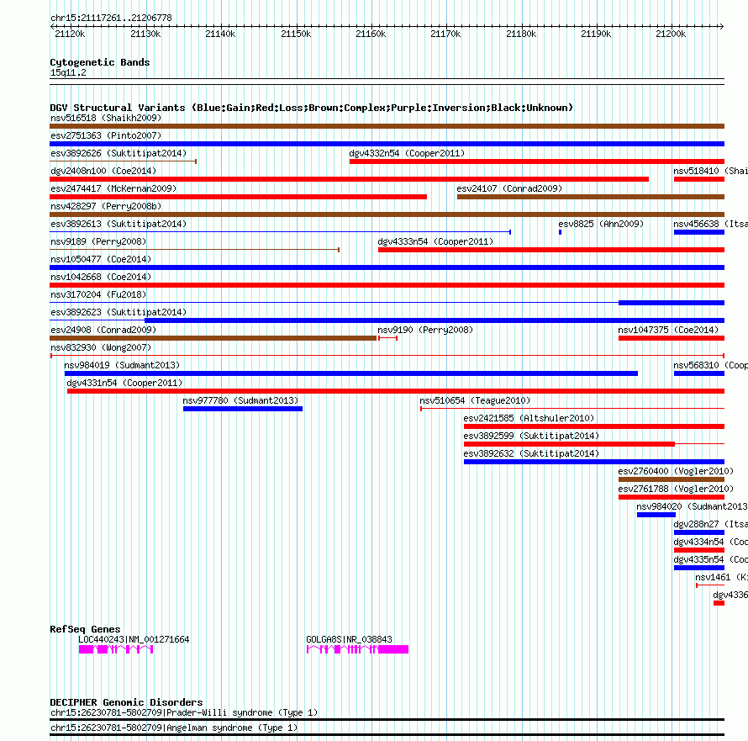Click the nsv9190 (Perry2008) label
This screenshot has width=748, height=741.
[425, 330]
